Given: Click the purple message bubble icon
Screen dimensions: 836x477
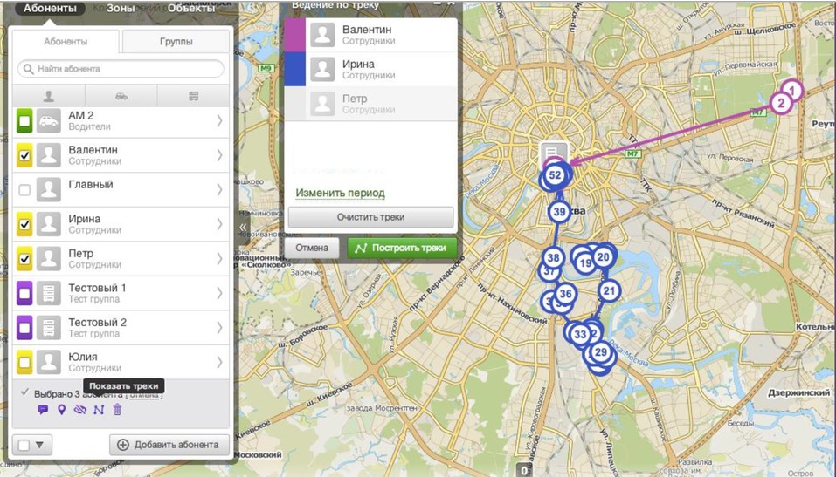Looking at the screenshot, I should click(x=43, y=410).
